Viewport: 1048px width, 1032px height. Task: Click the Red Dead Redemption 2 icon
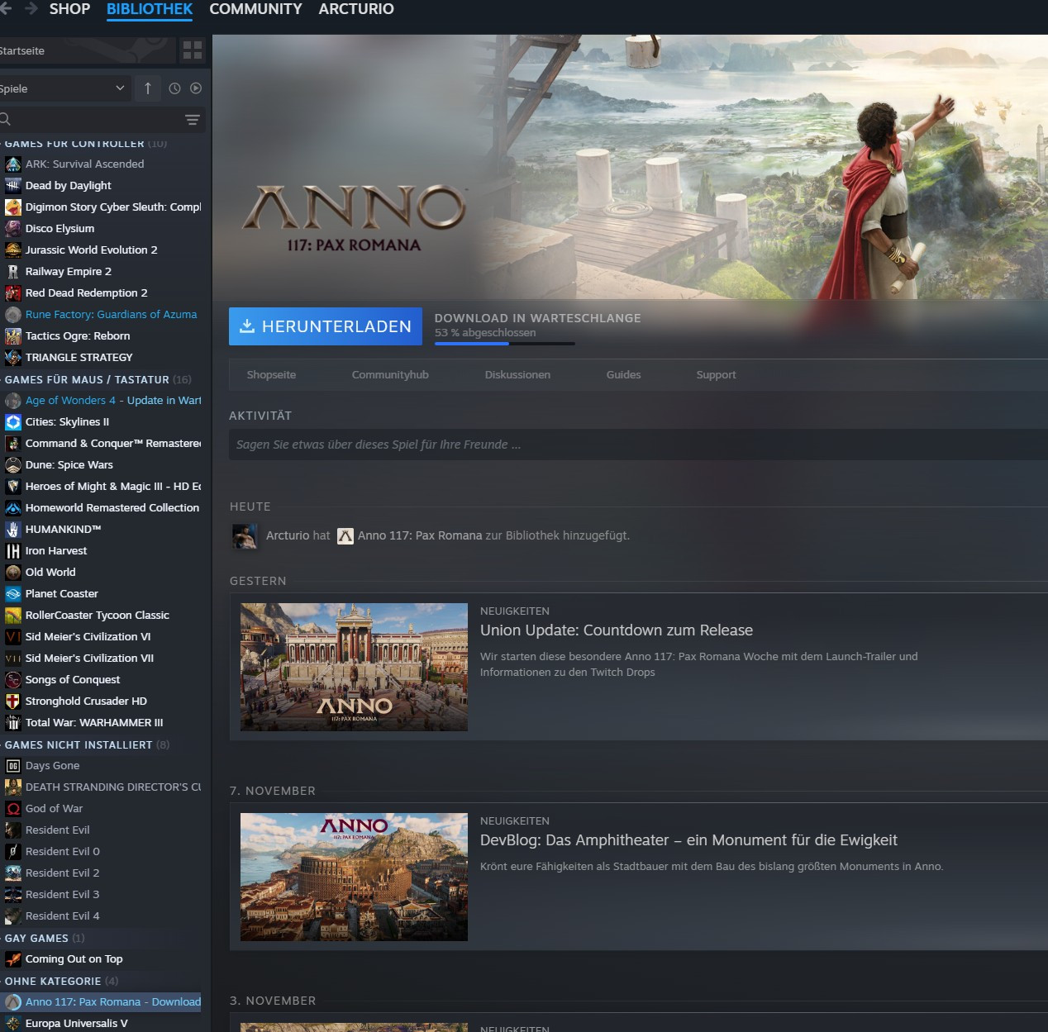coord(13,293)
